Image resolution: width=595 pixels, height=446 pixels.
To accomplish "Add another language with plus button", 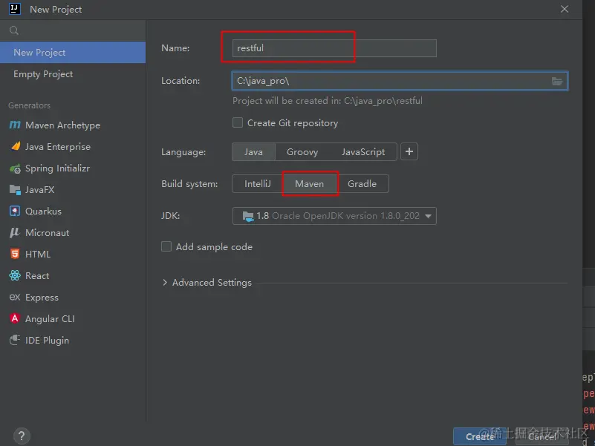I will 409,151.
